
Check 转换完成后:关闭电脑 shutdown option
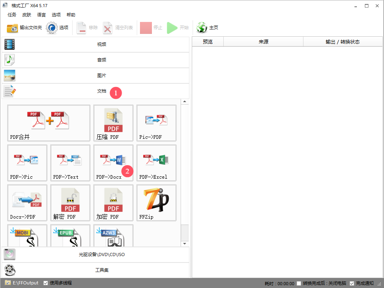299,283
